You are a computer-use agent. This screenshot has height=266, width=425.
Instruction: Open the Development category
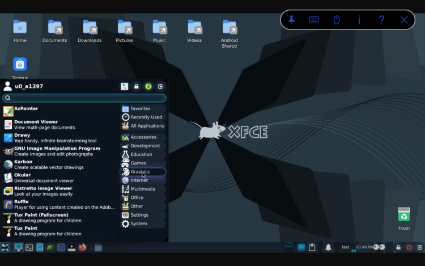[x=143, y=146]
